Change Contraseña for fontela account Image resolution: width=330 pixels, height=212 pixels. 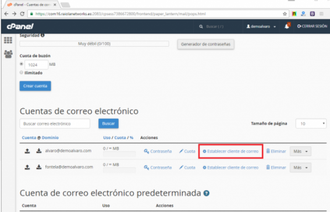pyautogui.click(x=158, y=168)
